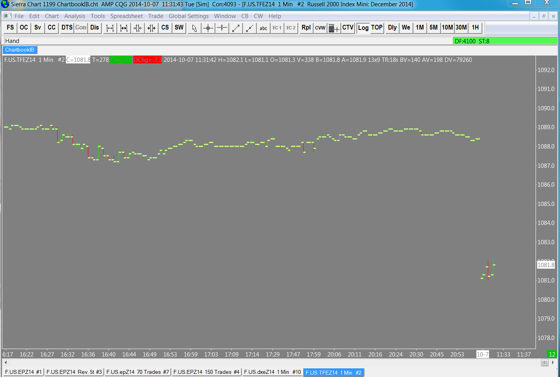The height and width of the screenshot is (377, 560).
Task: Activate the chart values crosshair tool
Action: (208, 28)
